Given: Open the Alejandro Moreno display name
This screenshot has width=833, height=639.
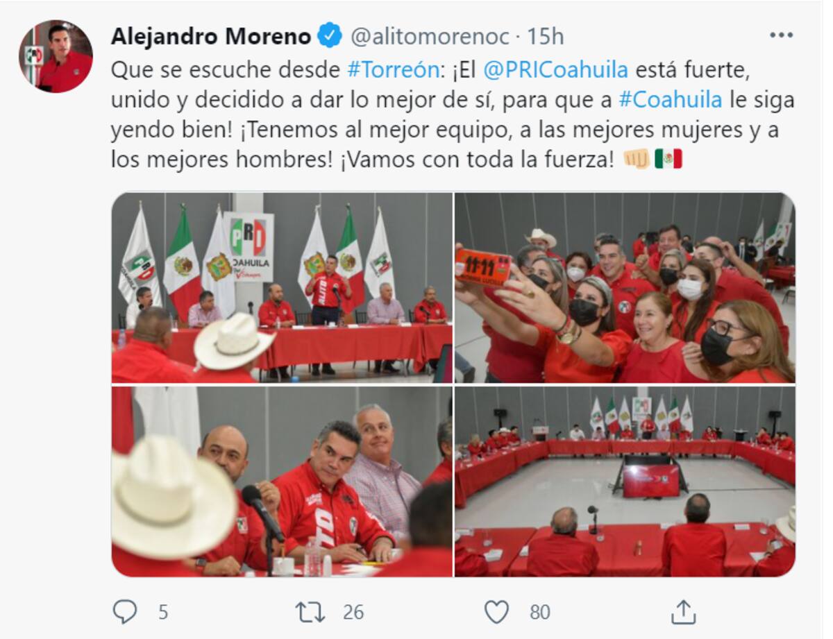Looking at the screenshot, I should coord(210,36).
